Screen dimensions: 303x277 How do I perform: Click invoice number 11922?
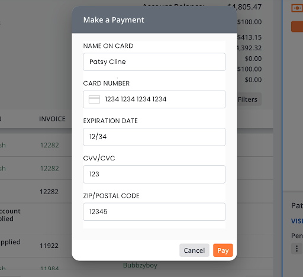click(x=49, y=246)
